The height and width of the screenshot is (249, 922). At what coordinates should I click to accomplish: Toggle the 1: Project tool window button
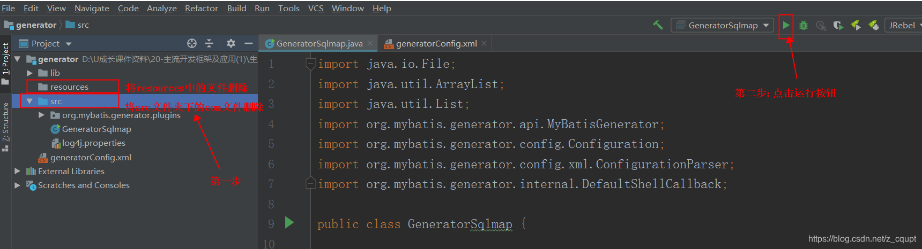click(x=5, y=63)
